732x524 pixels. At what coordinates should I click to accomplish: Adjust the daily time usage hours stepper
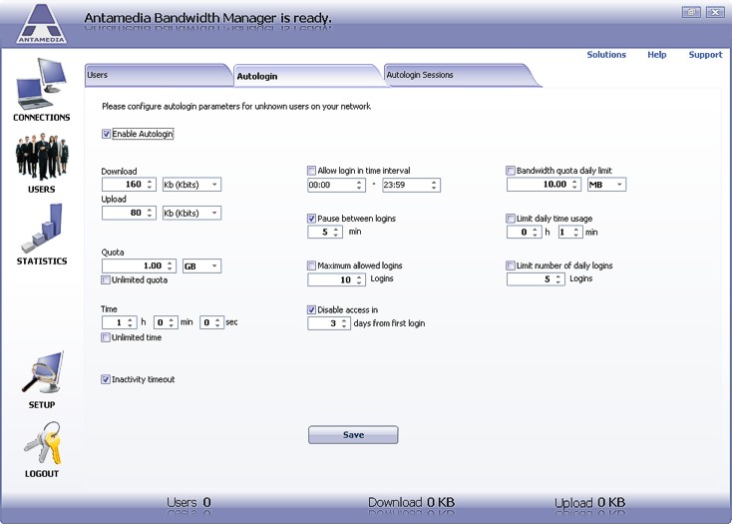535,232
